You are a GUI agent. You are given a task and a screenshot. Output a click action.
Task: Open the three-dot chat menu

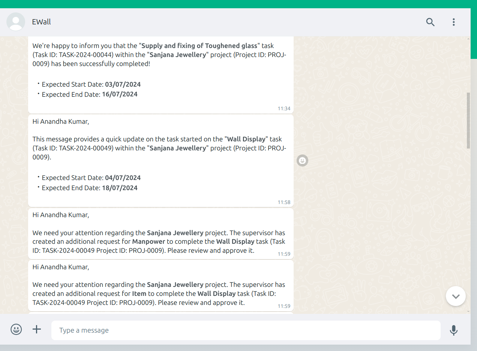click(x=454, y=22)
